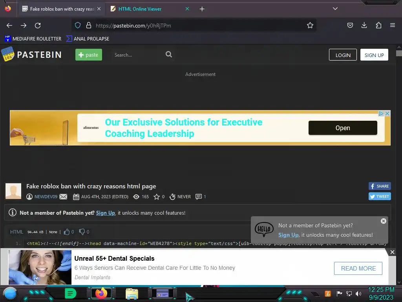Click READ MORE on dental ad

click(x=358, y=268)
